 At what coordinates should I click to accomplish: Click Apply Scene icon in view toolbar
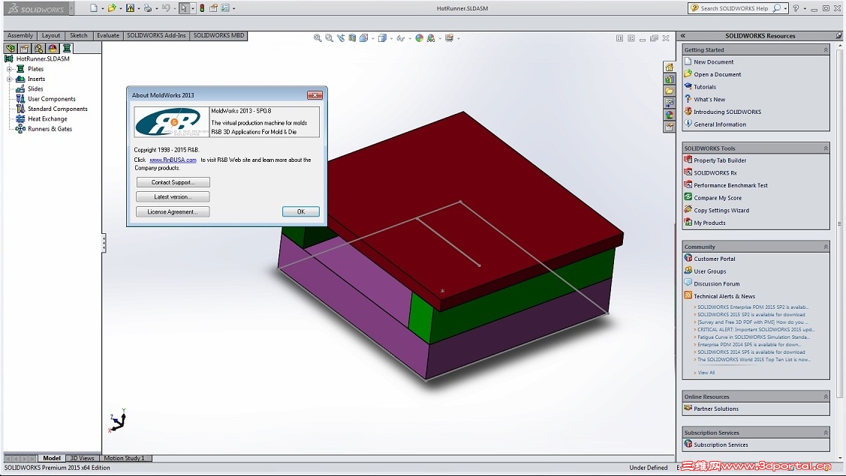pos(431,38)
